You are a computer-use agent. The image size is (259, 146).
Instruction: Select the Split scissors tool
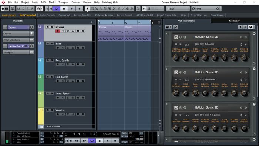pyautogui.click(x=97, y=9)
